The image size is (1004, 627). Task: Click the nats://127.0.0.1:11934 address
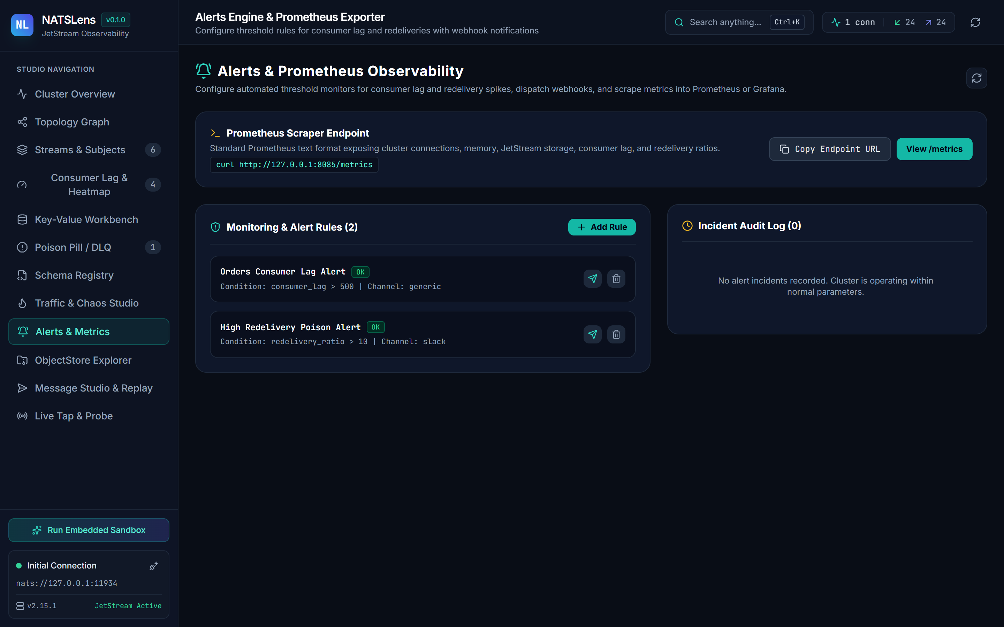pos(67,583)
